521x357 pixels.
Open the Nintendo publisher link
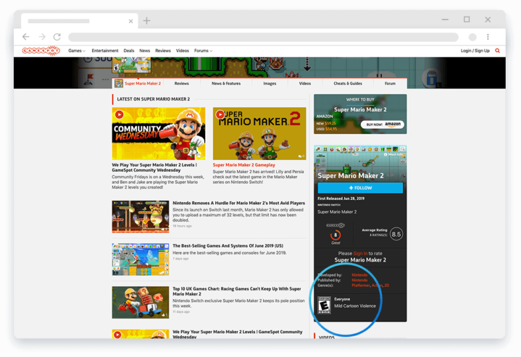pos(359,280)
